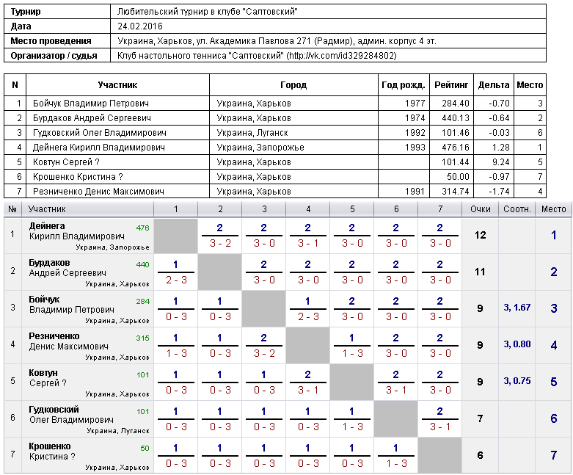This screenshot has height=475, width=573.
Task: Click Ковтун's 3 - 1 score against player 4
Action: tap(308, 390)
